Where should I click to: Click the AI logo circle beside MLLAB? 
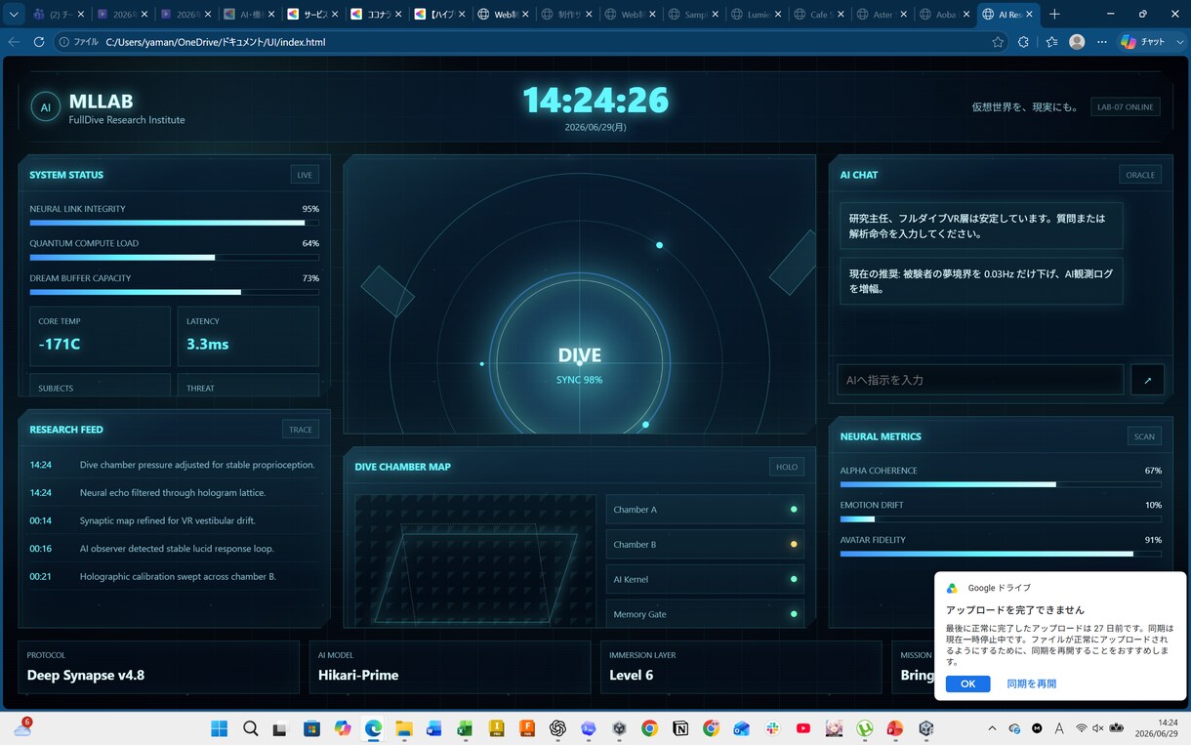(x=46, y=107)
